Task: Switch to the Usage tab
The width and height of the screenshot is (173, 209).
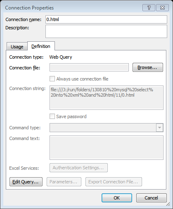Action: (17, 47)
